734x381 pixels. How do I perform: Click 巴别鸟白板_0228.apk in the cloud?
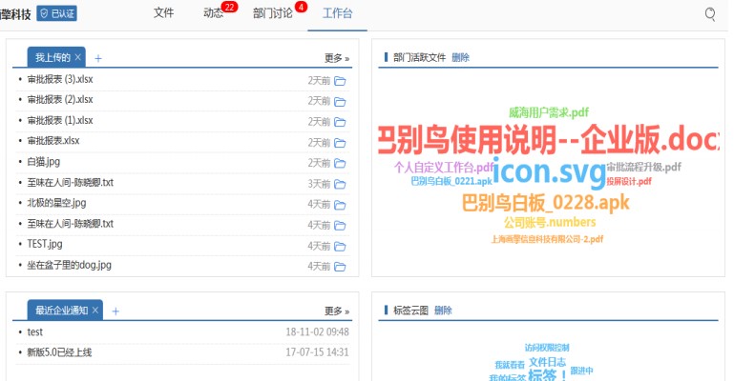[x=546, y=203]
